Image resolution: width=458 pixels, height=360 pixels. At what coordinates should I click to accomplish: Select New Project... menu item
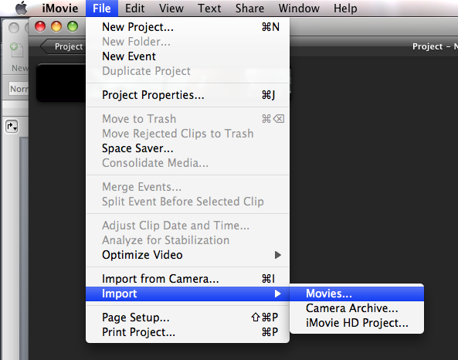pos(188,27)
